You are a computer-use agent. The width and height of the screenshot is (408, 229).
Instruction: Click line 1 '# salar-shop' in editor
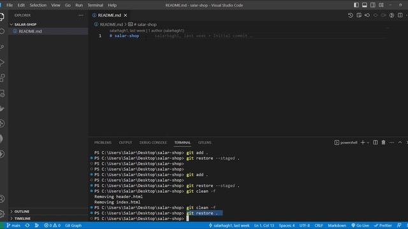tap(124, 36)
